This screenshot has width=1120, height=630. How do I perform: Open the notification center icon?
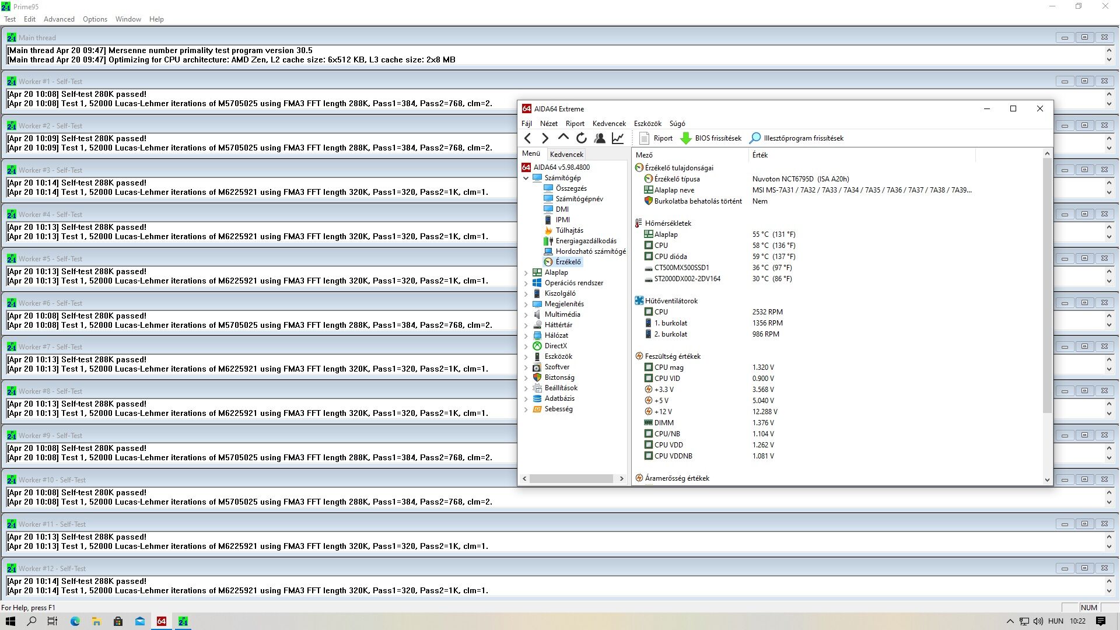click(x=1101, y=621)
